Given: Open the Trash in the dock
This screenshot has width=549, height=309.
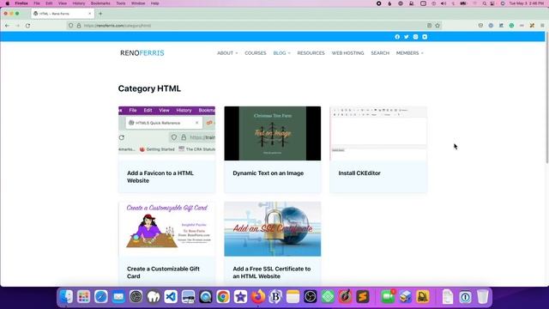Looking at the screenshot, I should (482, 297).
